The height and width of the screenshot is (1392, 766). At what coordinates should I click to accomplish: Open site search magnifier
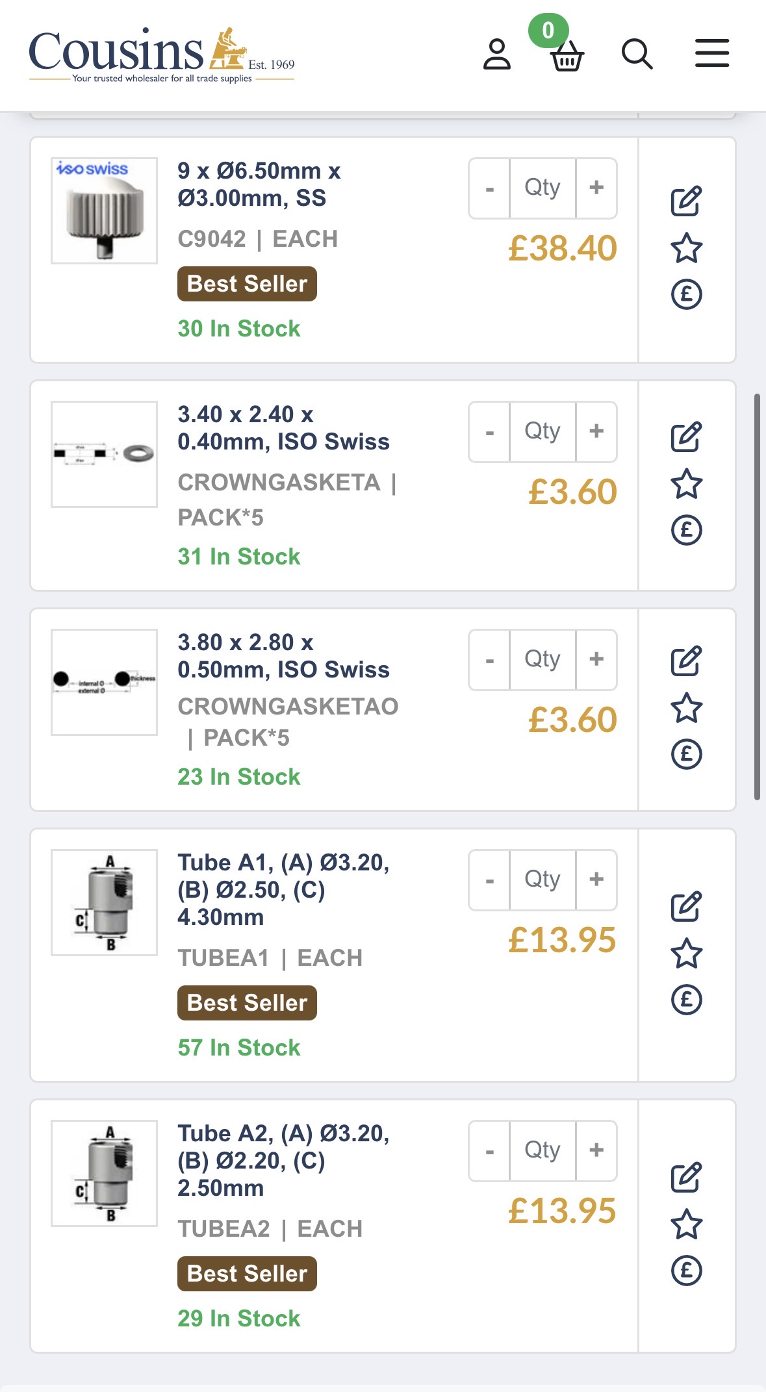tap(637, 54)
